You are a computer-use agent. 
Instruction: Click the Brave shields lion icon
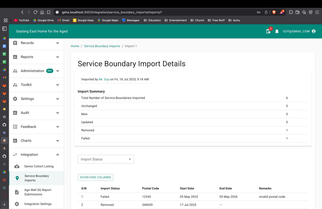pyautogui.click(x=274, y=12)
